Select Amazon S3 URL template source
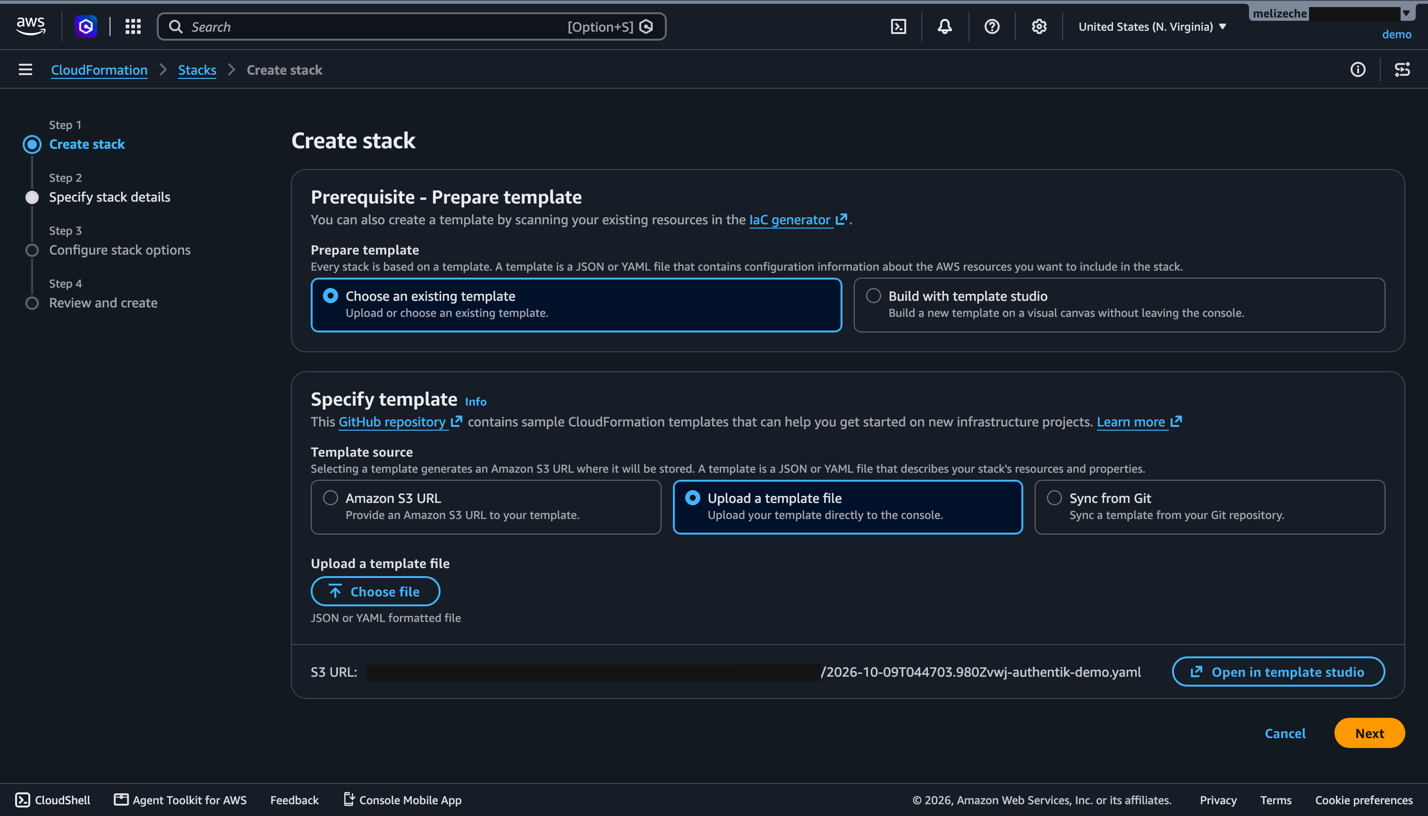Image resolution: width=1428 pixels, height=816 pixels. click(x=486, y=507)
